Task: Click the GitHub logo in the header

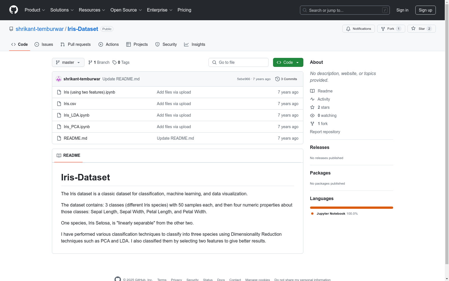Action: click(13, 10)
